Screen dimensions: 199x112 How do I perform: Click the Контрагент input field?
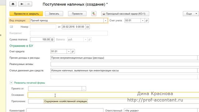69,33
